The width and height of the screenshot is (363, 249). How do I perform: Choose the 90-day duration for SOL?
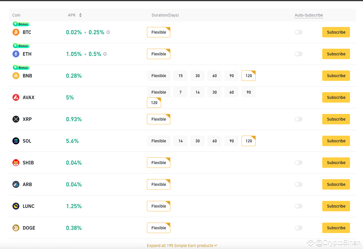tap(231, 141)
